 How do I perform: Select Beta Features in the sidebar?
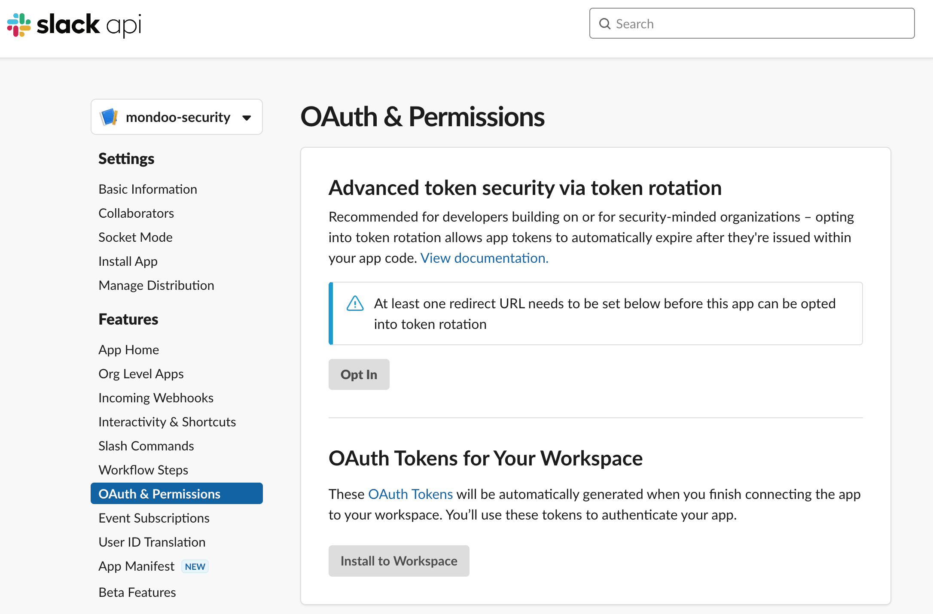click(x=137, y=592)
